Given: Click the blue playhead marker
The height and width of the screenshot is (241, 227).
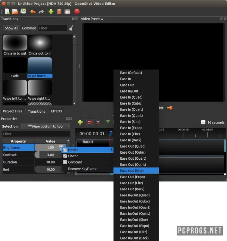Looking at the screenshot, I should 111,133.
